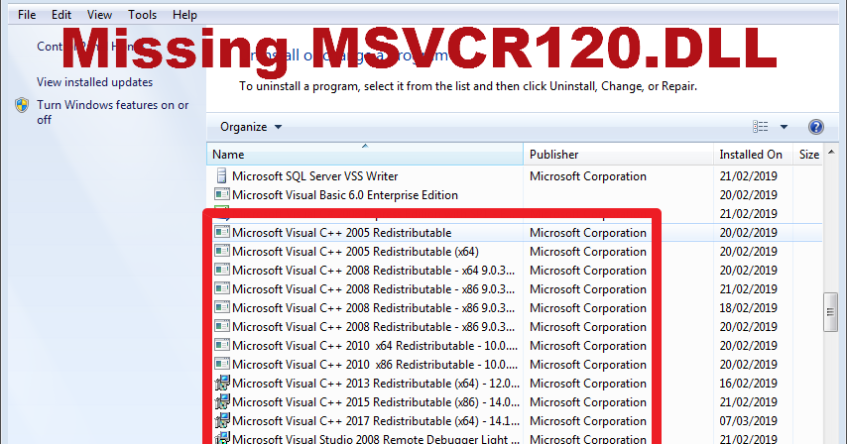Screen dimensions: 847x444
Task: Open the Edit menu
Action: [x=61, y=15]
